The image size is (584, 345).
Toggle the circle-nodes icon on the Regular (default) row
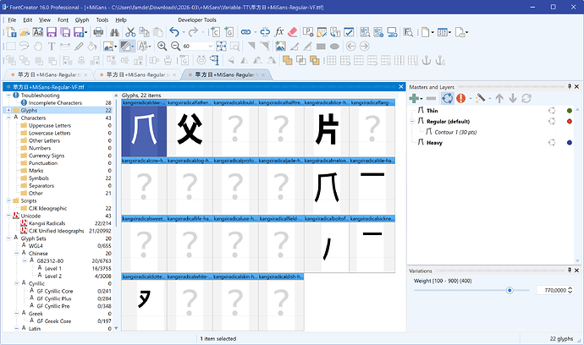point(552,121)
